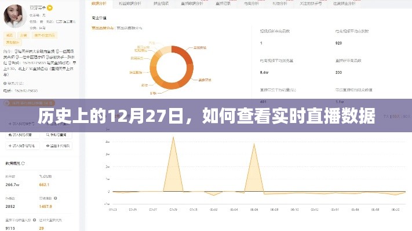This screenshot has height=231, width=412.
Task: Open the 电商分析 tab
Action: coord(251,3)
